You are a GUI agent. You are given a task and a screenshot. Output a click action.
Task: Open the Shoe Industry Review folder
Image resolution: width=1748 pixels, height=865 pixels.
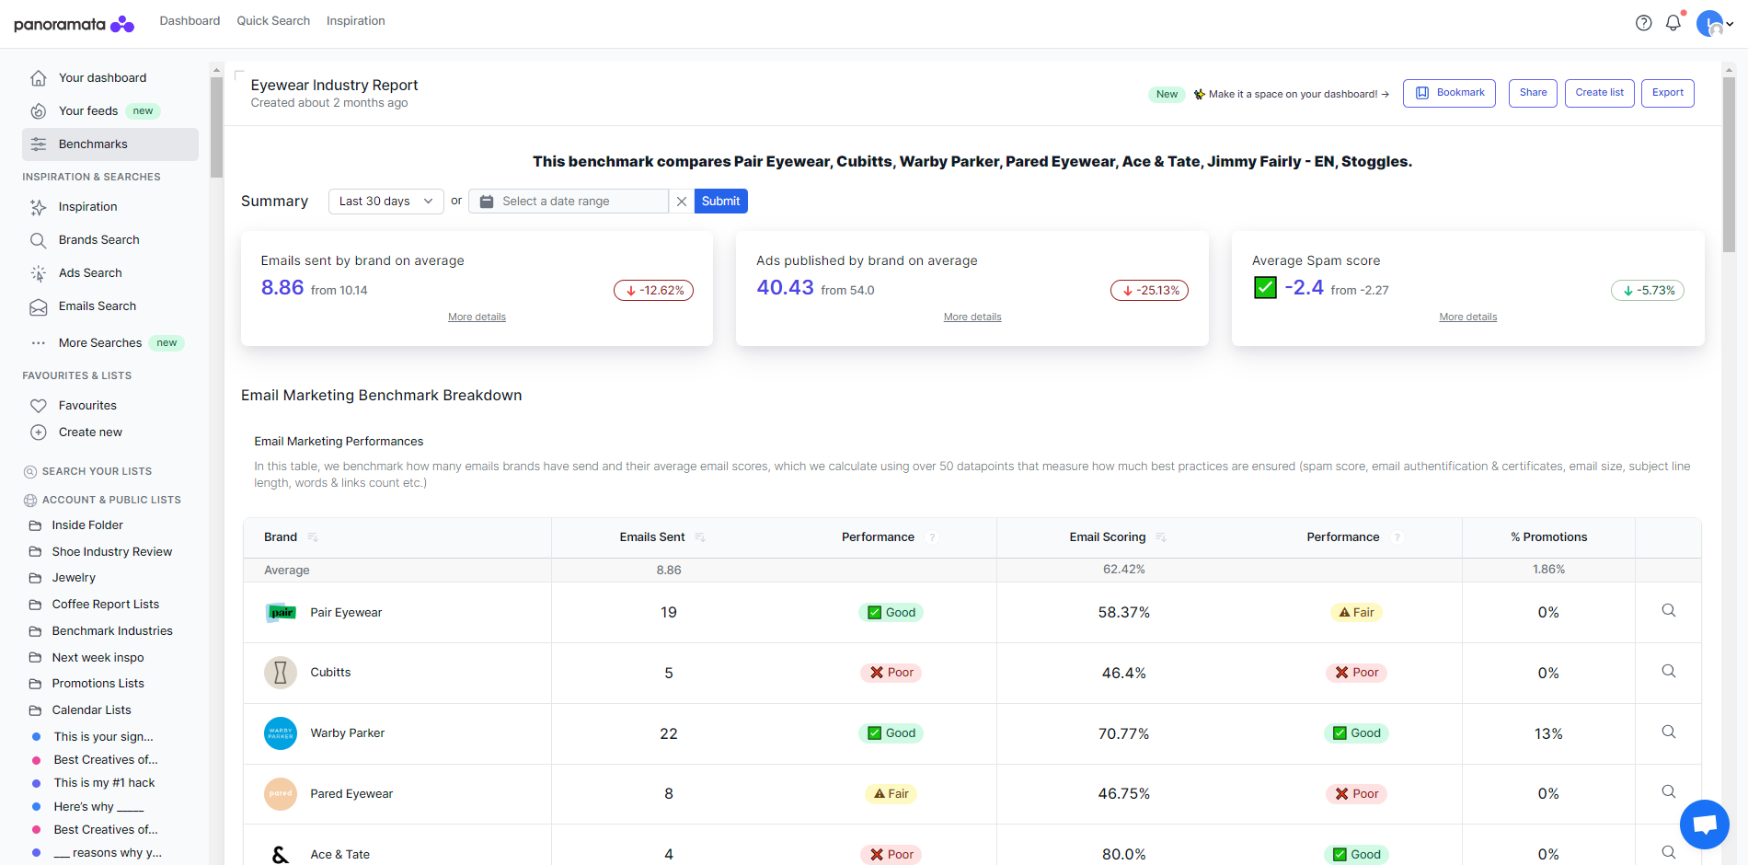point(111,552)
